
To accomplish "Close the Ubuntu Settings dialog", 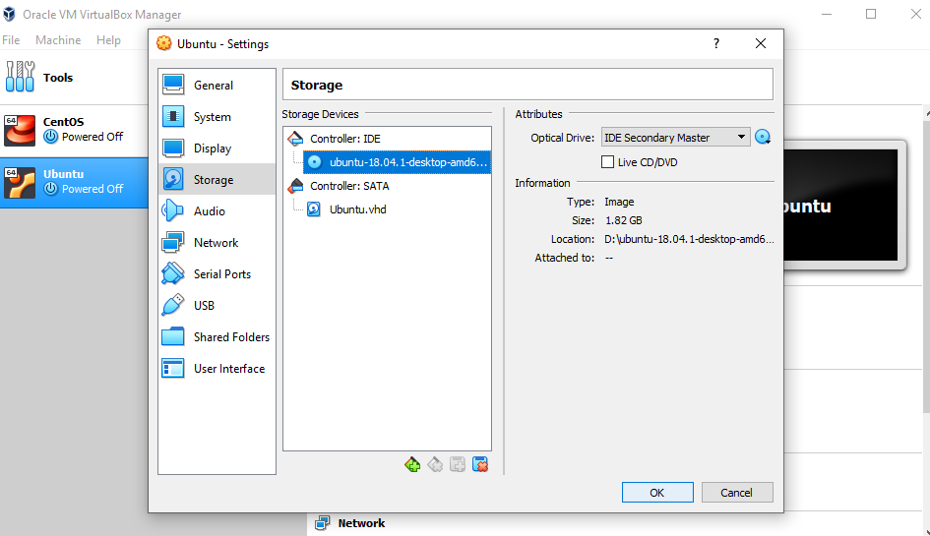I will [761, 43].
